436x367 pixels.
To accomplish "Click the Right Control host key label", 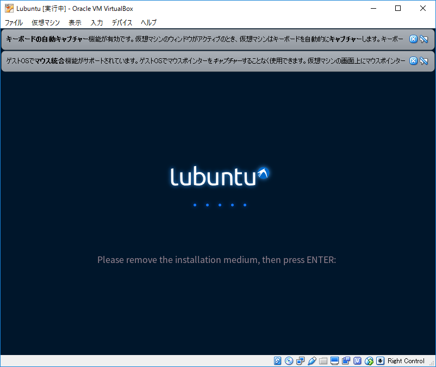I will (406, 361).
